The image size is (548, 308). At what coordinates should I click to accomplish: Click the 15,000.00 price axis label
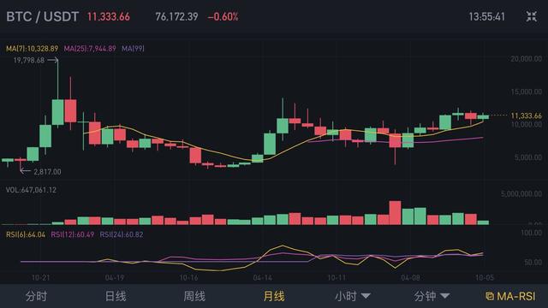coord(526,92)
